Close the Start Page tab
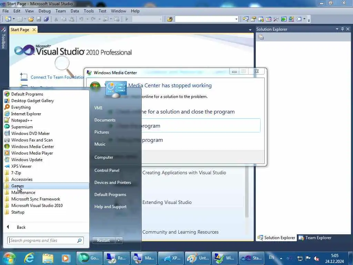 [34, 30]
